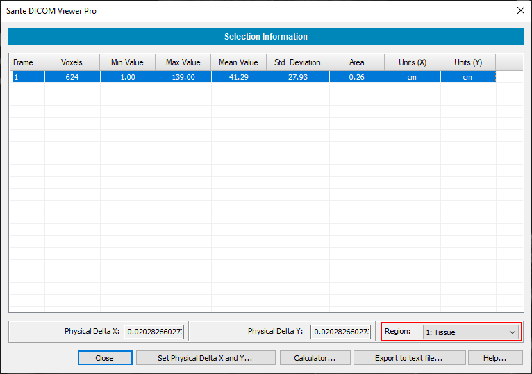The height and width of the screenshot is (374, 532).
Task: Sort by the Voxels column header
Action: [x=72, y=62]
